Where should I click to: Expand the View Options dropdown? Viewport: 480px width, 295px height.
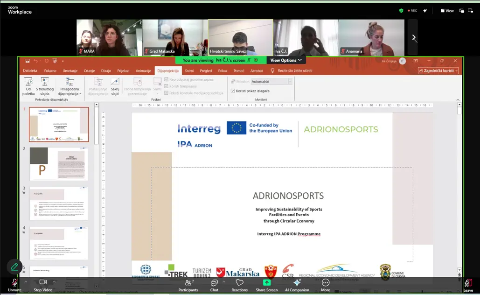286,60
